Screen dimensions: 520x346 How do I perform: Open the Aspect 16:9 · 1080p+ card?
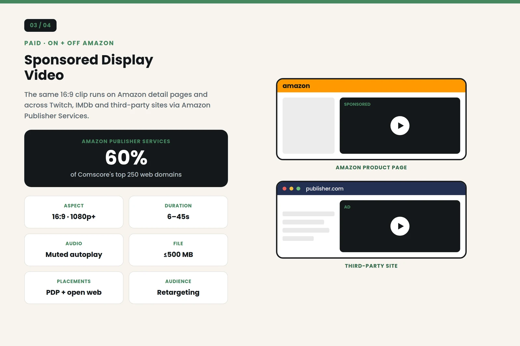(74, 212)
